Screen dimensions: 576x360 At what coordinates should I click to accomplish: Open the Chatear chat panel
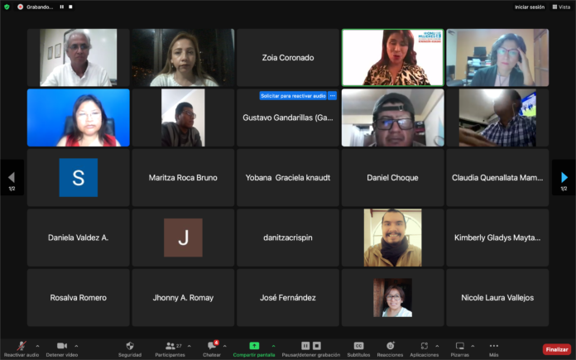click(212, 346)
